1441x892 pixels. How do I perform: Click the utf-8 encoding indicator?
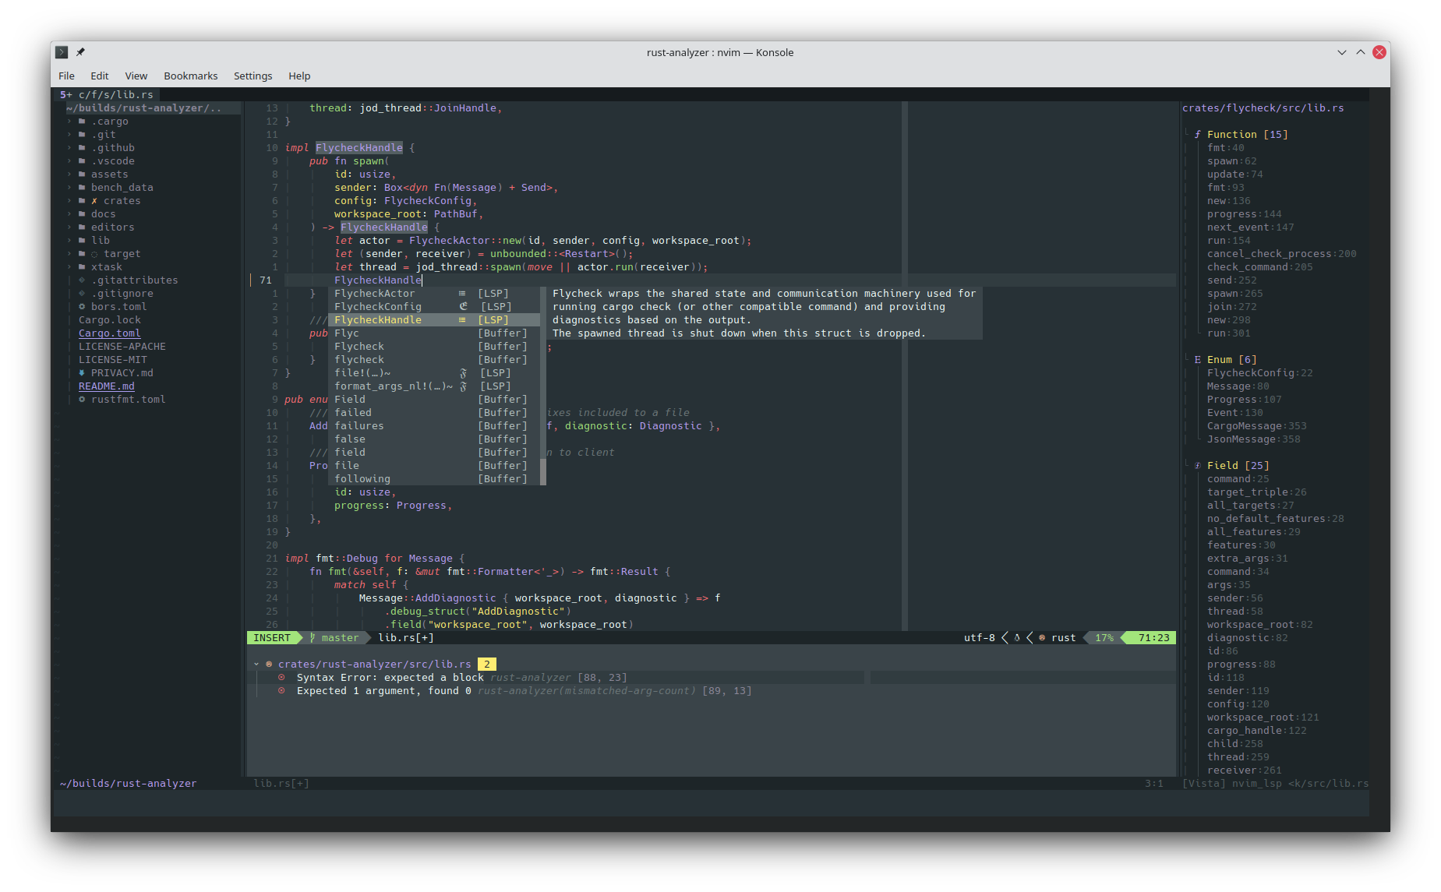(x=979, y=638)
